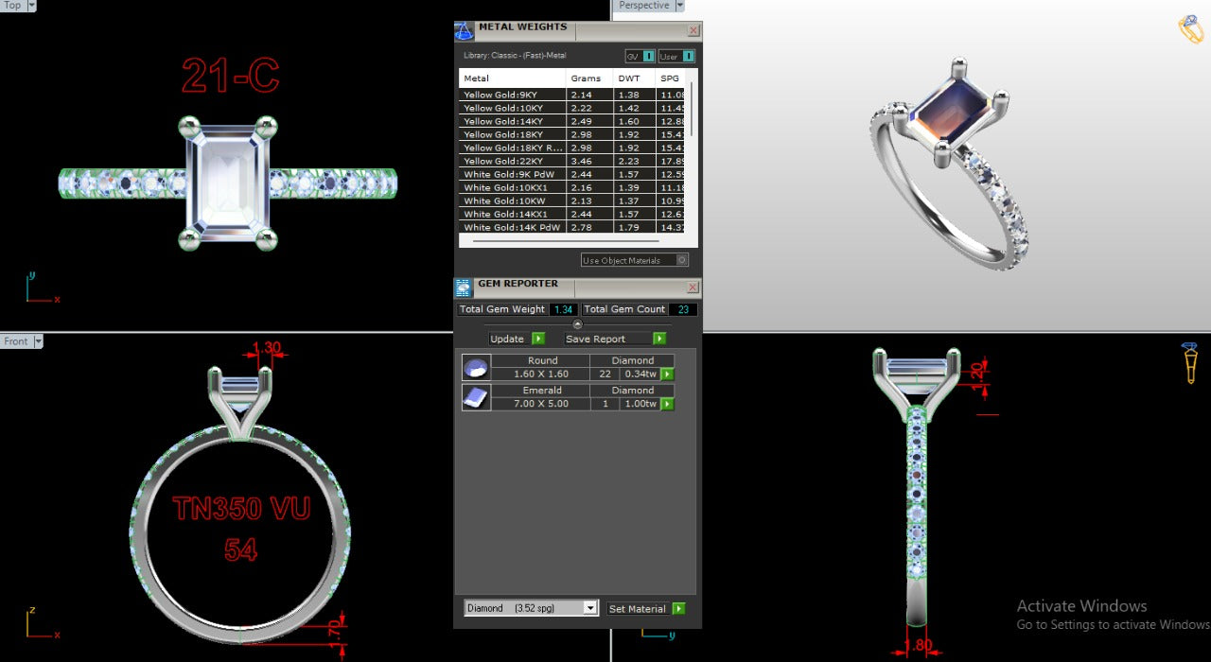This screenshot has height=662, width=1211.
Task: Click the green arrow beside Save Report
Action: (x=659, y=339)
